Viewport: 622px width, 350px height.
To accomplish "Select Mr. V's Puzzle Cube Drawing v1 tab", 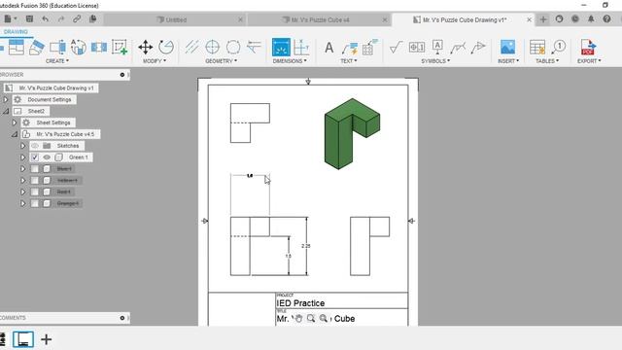I will click(465, 19).
